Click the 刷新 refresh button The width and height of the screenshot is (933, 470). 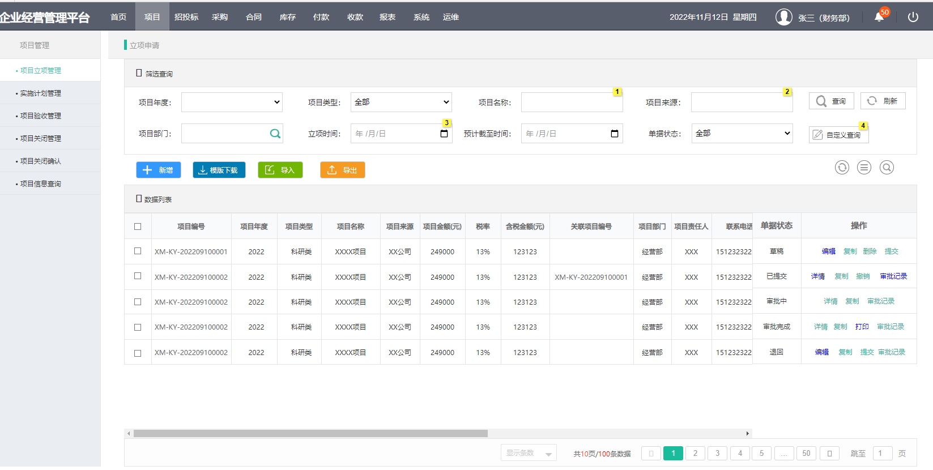coord(883,101)
